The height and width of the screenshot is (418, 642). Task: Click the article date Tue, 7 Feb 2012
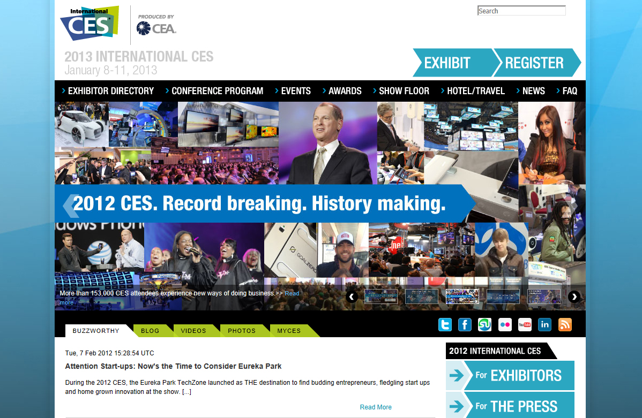click(x=110, y=353)
